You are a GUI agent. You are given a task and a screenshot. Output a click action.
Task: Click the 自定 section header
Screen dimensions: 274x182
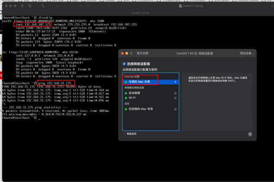(x=127, y=103)
